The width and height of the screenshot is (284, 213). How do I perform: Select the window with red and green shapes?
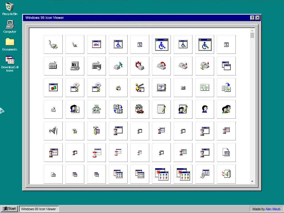(53, 88)
